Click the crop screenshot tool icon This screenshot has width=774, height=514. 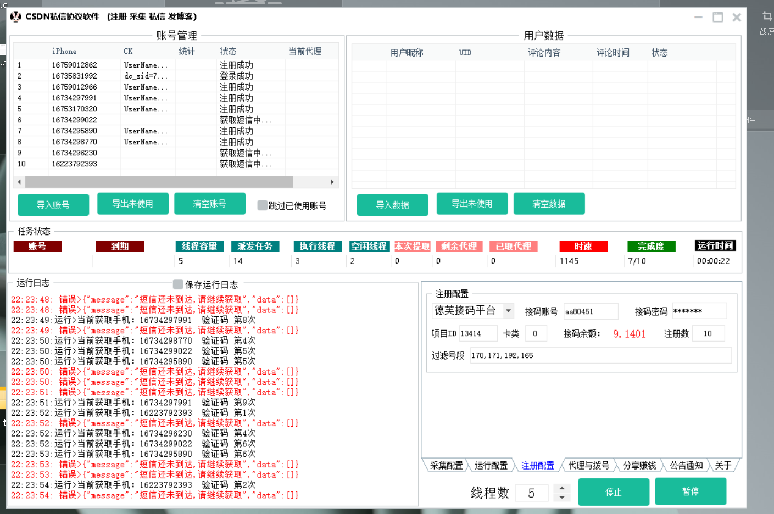[767, 16]
